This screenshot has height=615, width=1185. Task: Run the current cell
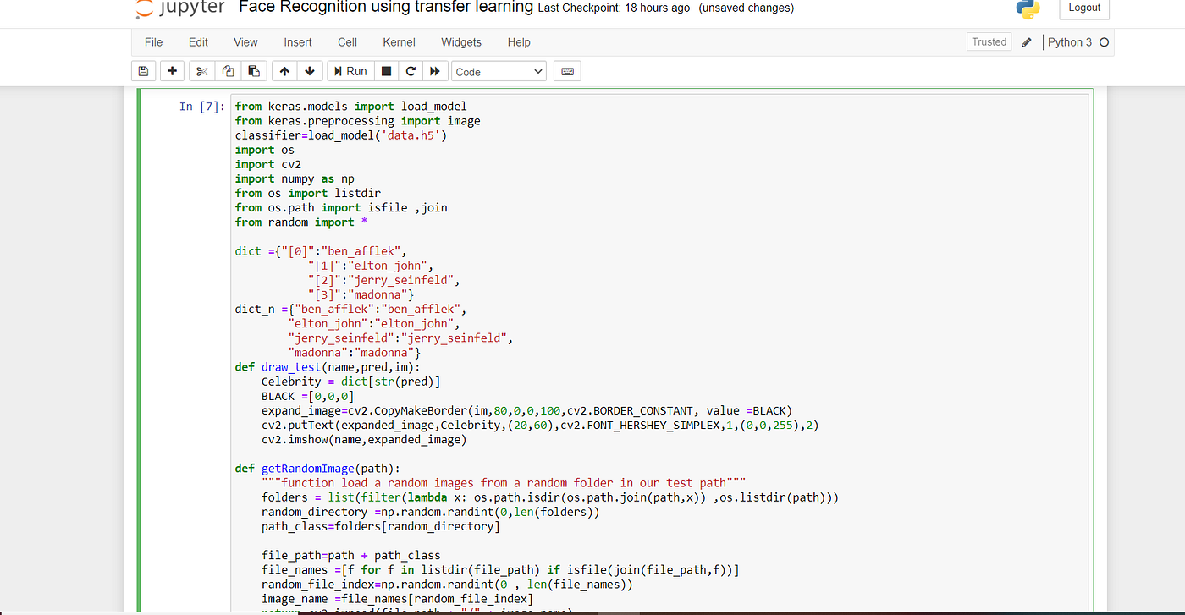click(x=350, y=72)
